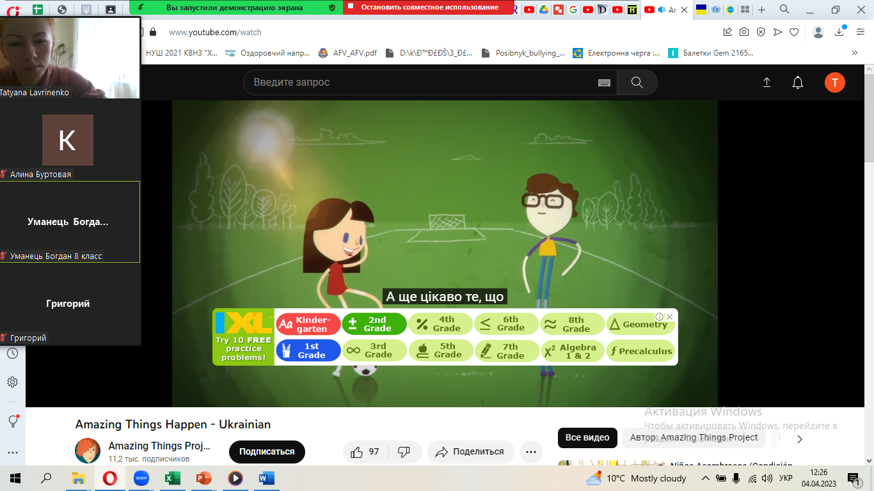The width and height of the screenshot is (874, 491).
Task: Select Tatyana Lavrinenko Zoom video tile
Action: 70,58
